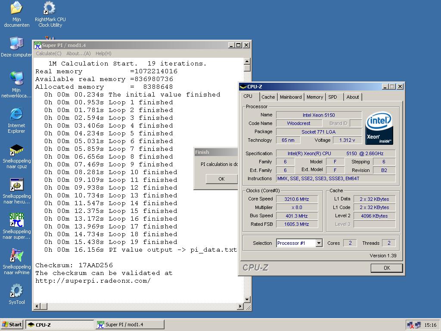
Task: Switch to Super PI taskbar button
Action: (x=130, y=325)
